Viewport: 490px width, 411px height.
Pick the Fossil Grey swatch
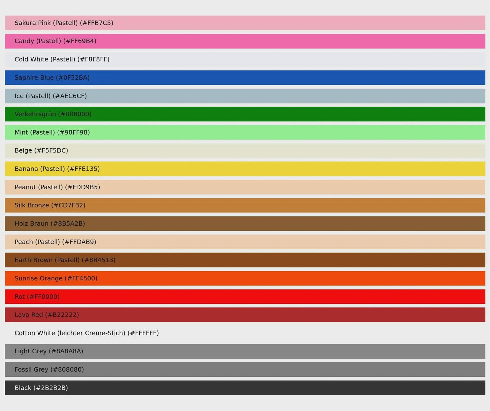point(245,370)
